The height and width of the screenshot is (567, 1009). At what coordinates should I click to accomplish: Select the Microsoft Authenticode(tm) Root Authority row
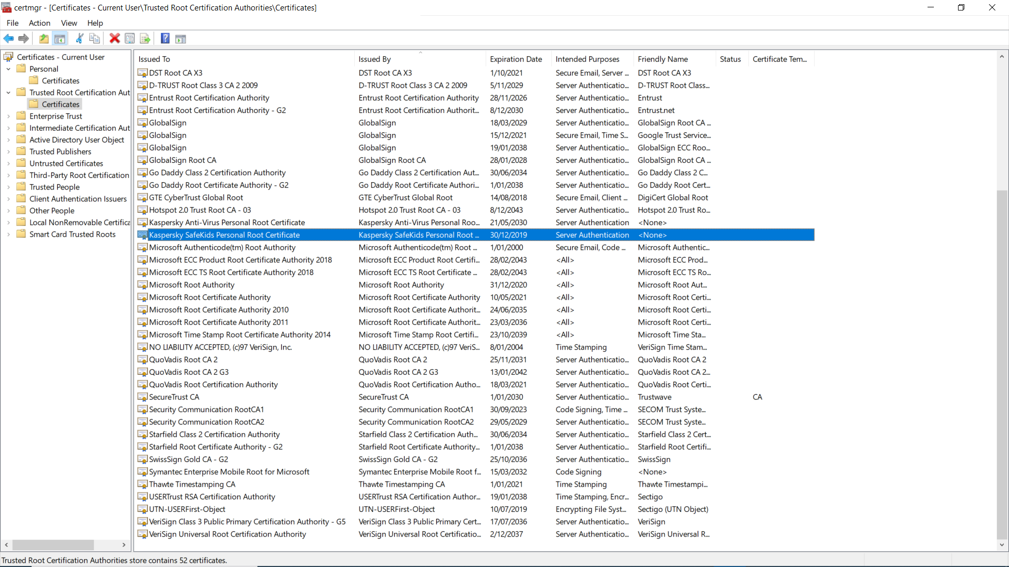tap(476, 248)
